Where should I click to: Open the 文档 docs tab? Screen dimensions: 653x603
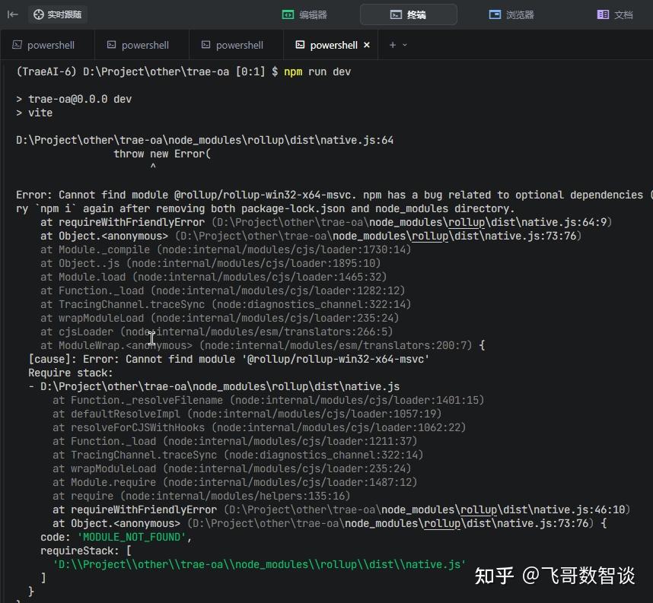click(615, 15)
